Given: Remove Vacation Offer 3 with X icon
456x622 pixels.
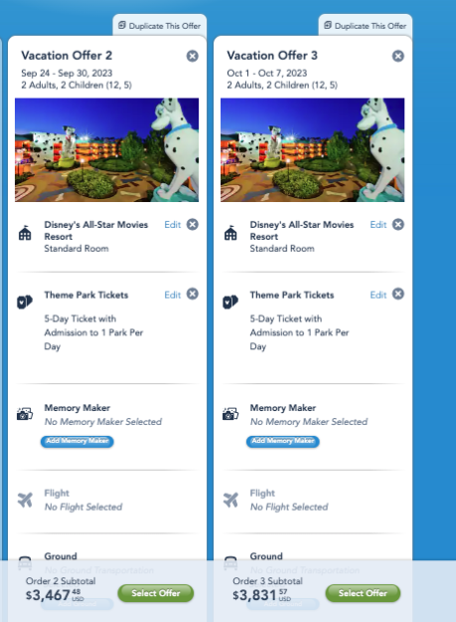Looking at the screenshot, I should point(398,56).
